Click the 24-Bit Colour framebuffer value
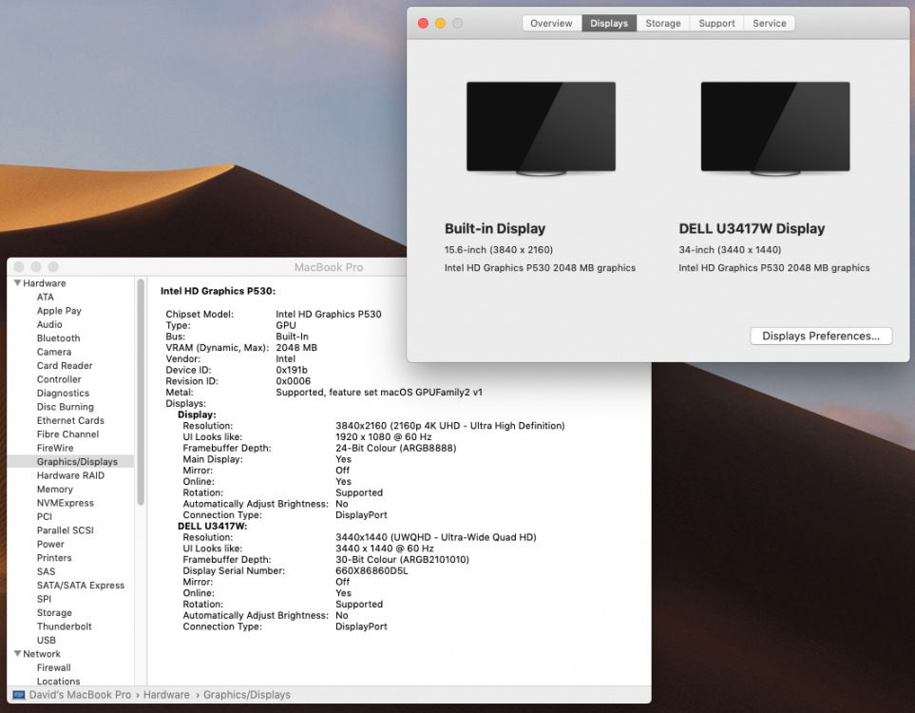 395,448
